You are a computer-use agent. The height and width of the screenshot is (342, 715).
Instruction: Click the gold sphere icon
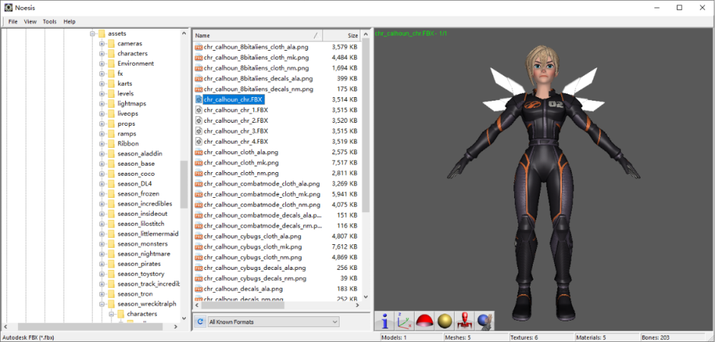(x=445, y=321)
